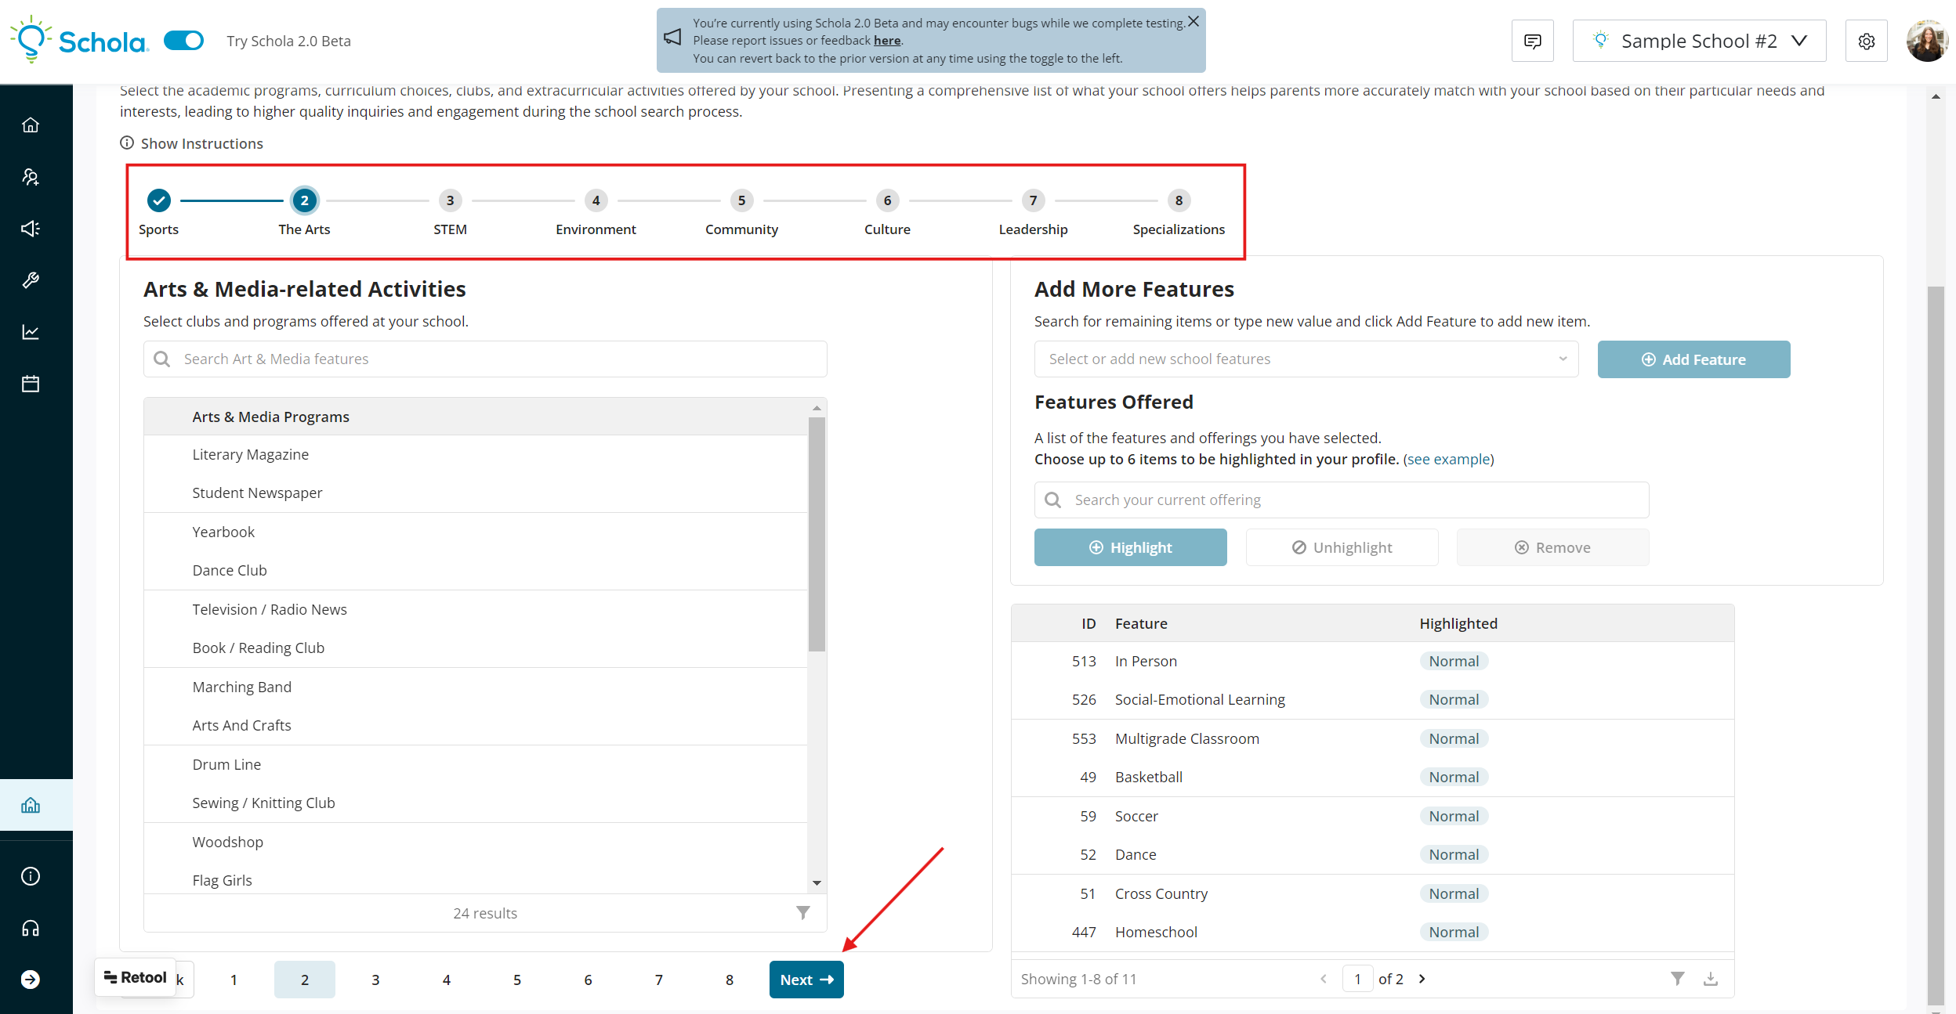Viewport: 1956px width, 1014px height.
Task: Click the Search Art & Media input field
Action: point(484,359)
